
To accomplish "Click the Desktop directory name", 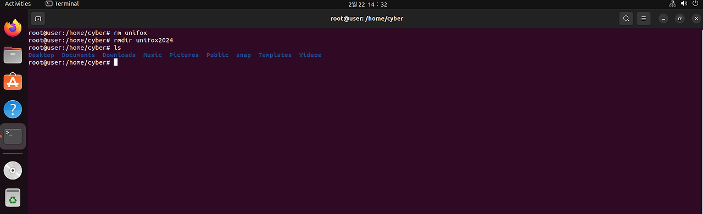I will click(x=41, y=55).
